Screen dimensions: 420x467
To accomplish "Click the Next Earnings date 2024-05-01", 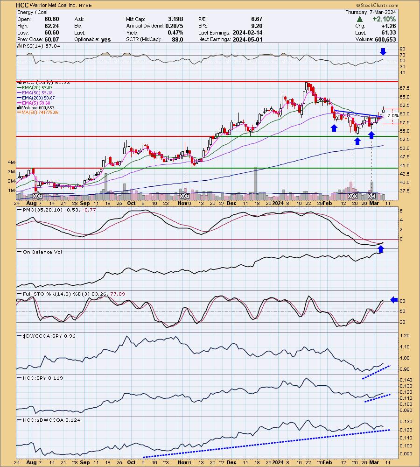I will point(248,40).
